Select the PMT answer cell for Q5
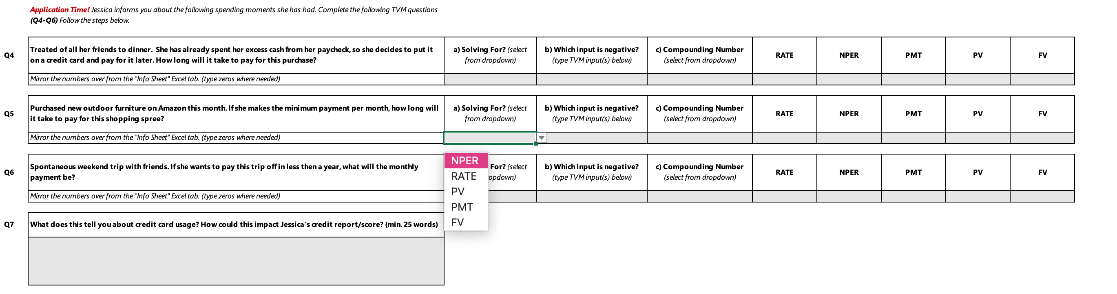This screenshot has height=294, width=1117. click(913, 137)
